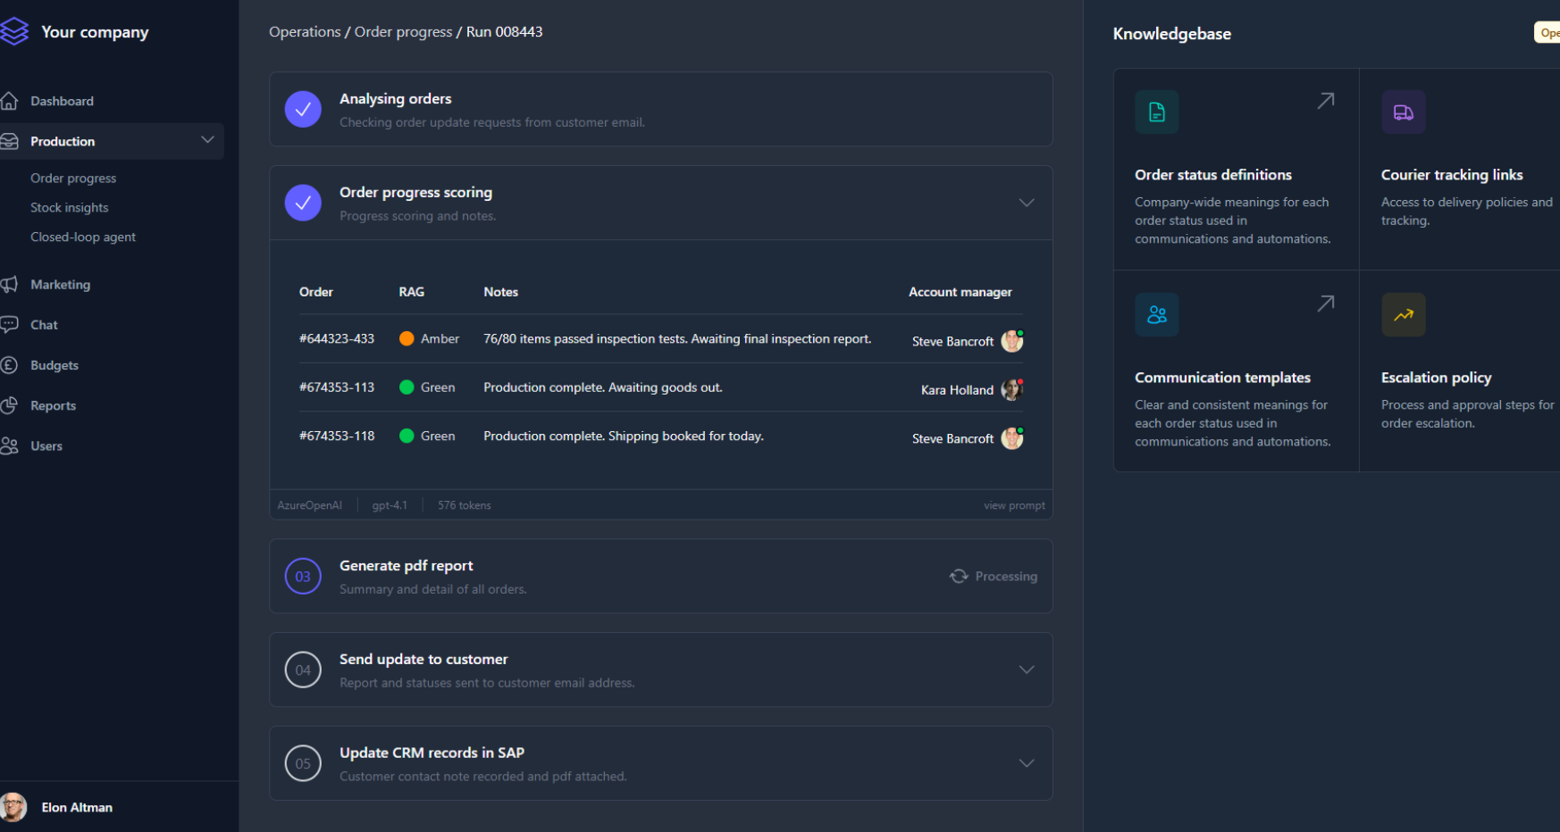The height and width of the screenshot is (832, 1560).
Task: Click the Order progress scoring checkmark circle
Action: point(303,203)
